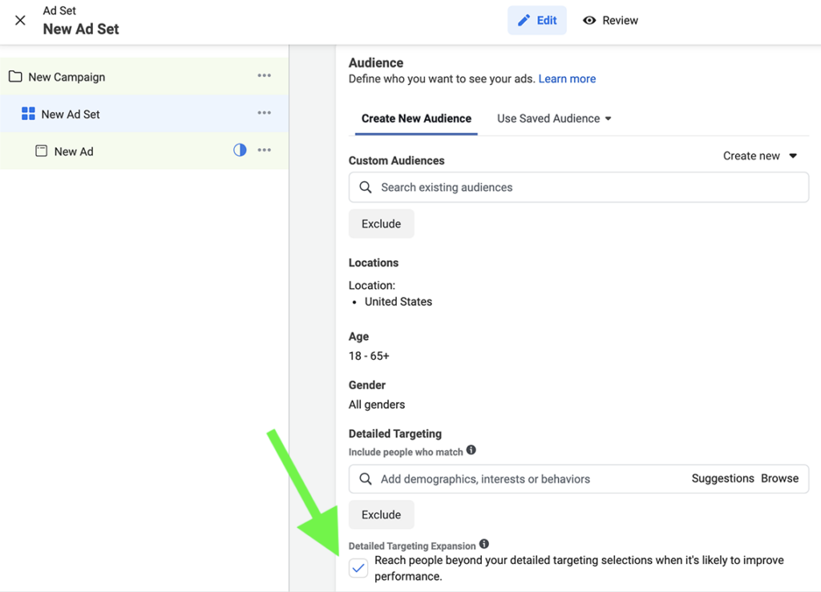Click Suggestions for detailed targeting
Image resolution: width=821 pixels, height=592 pixels.
pos(722,478)
